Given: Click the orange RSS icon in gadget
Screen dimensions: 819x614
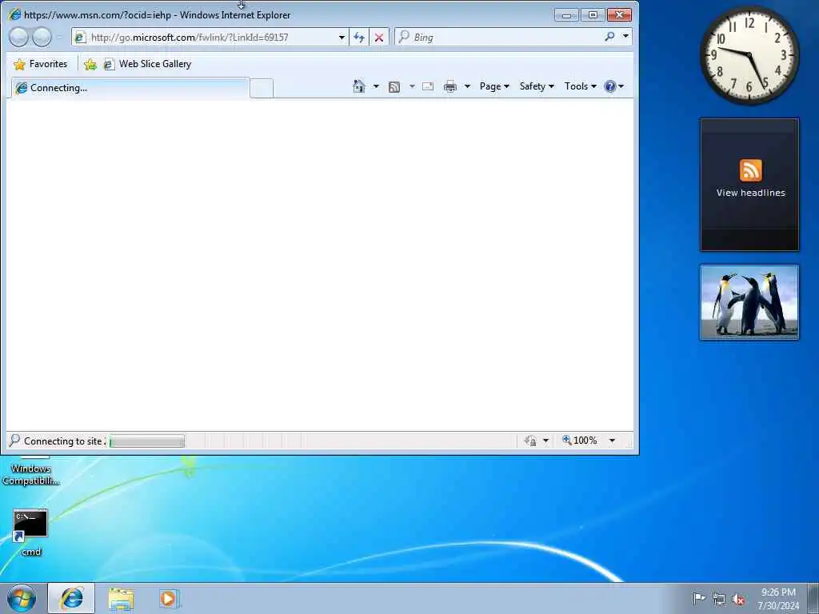Looking at the screenshot, I should click(x=750, y=170).
